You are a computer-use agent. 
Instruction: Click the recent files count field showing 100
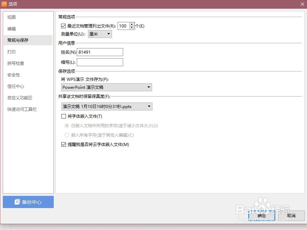[x=123, y=26]
